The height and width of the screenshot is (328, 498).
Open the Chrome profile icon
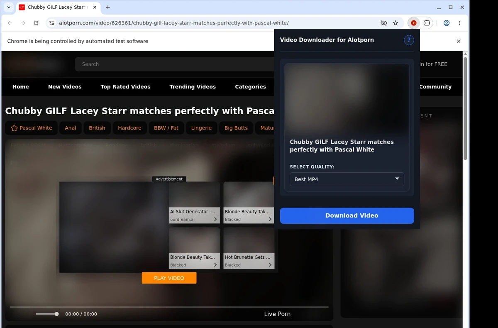click(x=447, y=23)
